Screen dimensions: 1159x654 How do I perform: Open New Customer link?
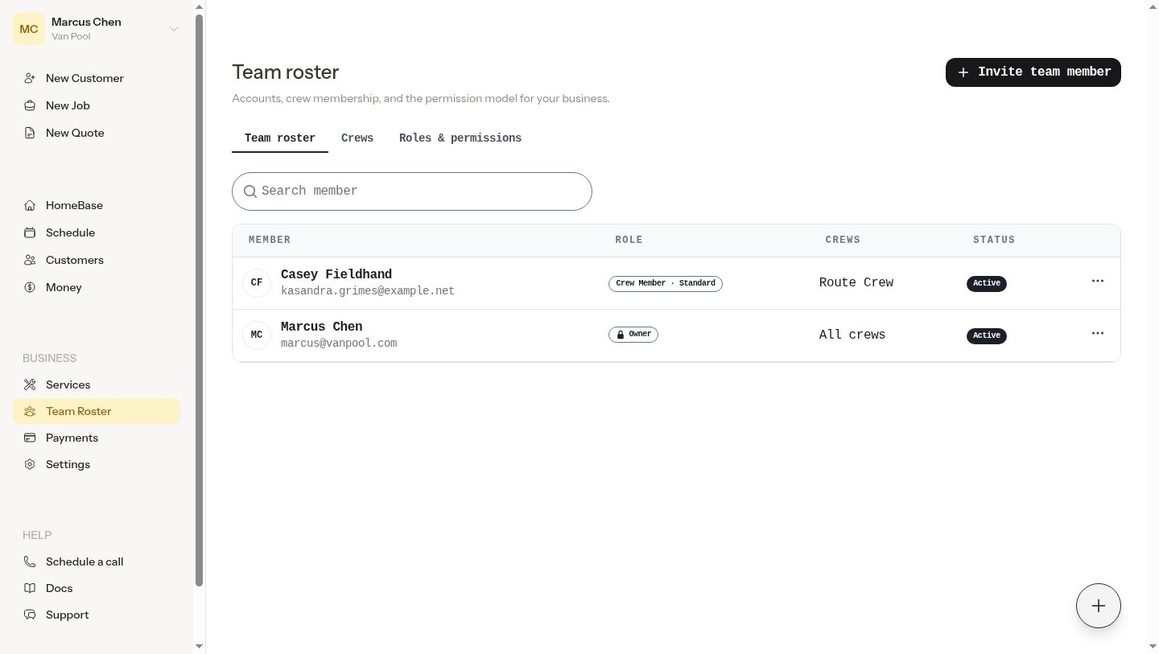[97, 78]
